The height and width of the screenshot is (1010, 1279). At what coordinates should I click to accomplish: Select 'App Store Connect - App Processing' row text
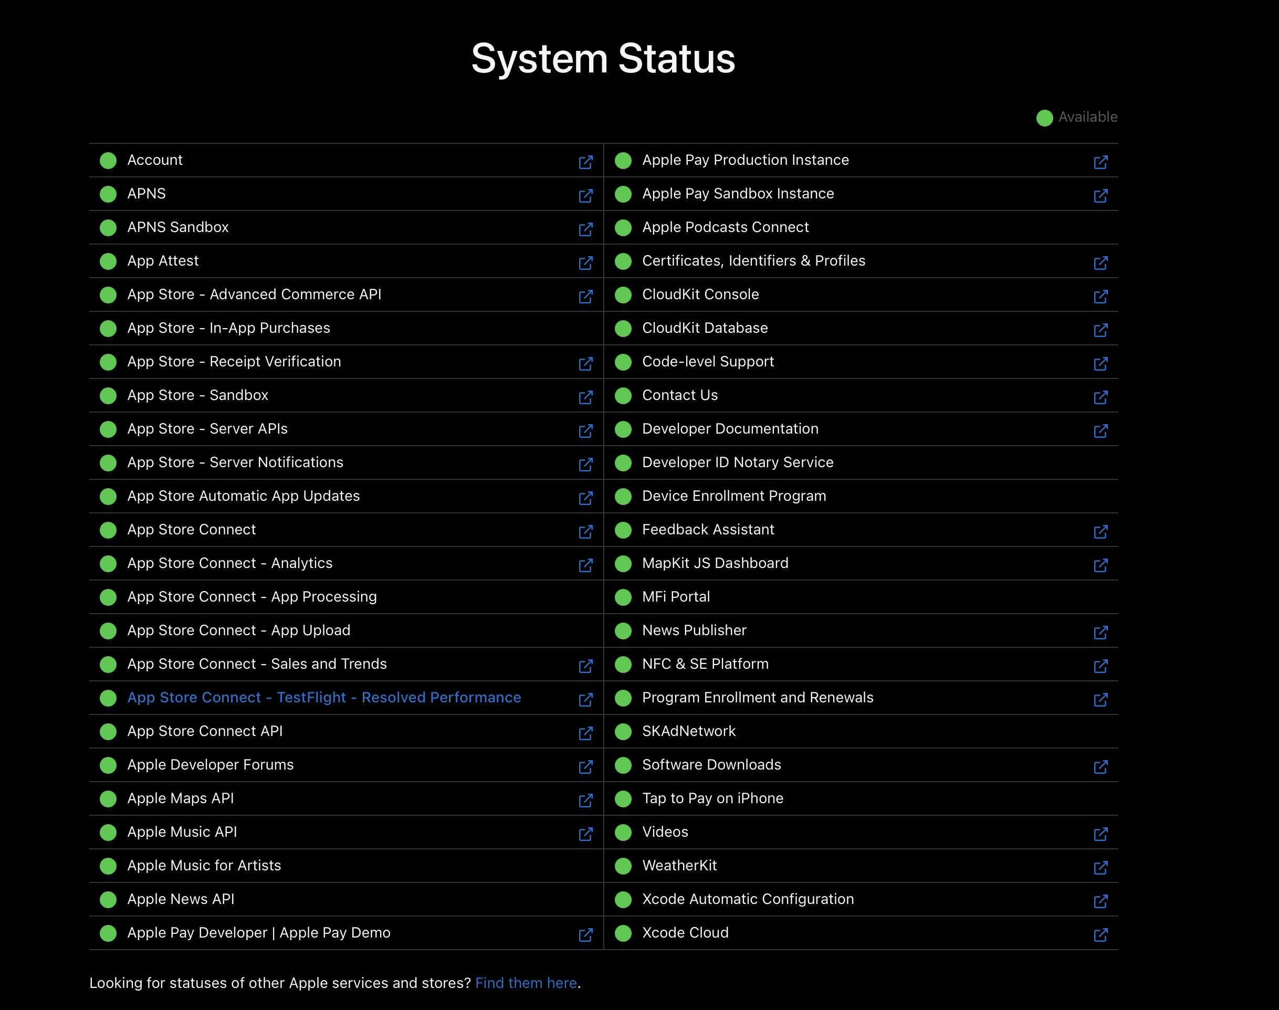(x=252, y=597)
